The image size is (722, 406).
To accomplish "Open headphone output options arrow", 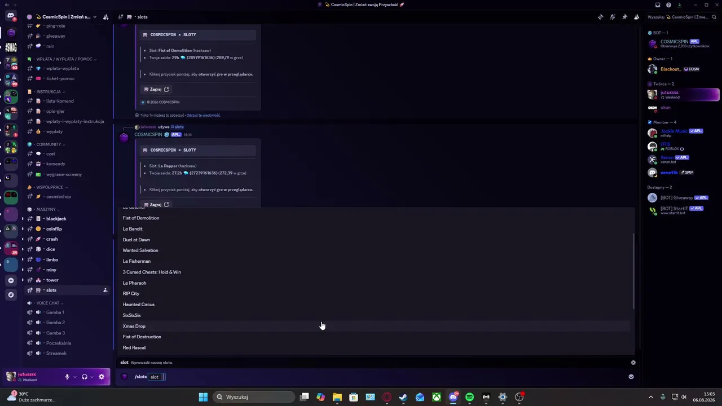I will click(x=92, y=377).
